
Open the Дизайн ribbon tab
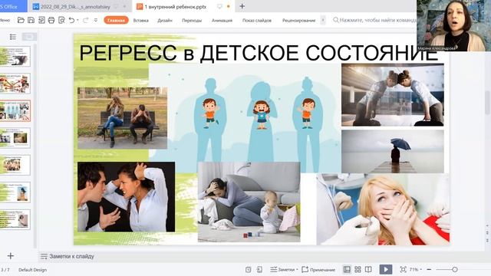pyautogui.click(x=165, y=21)
